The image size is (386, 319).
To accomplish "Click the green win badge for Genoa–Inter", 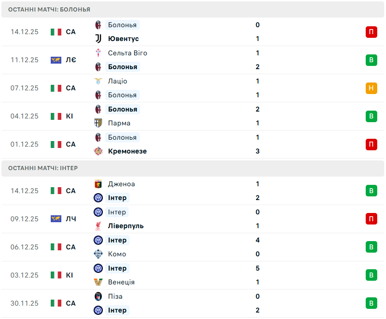I will [x=371, y=191].
